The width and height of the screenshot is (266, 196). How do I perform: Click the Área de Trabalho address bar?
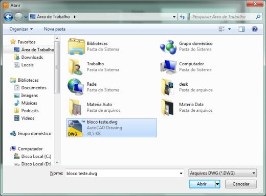(x=103, y=17)
